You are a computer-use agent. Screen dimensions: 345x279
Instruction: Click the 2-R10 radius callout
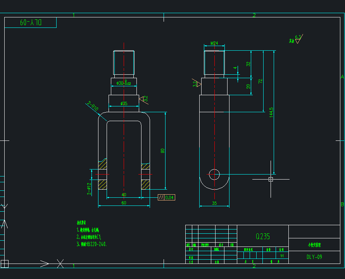point(93,106)
